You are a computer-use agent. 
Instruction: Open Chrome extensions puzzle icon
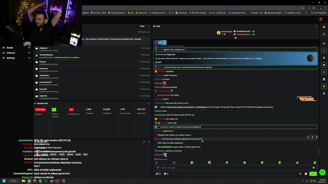point(313,8)
